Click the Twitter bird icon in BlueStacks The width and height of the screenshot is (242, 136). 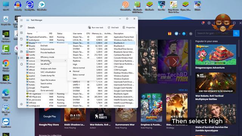click(176, 34)
